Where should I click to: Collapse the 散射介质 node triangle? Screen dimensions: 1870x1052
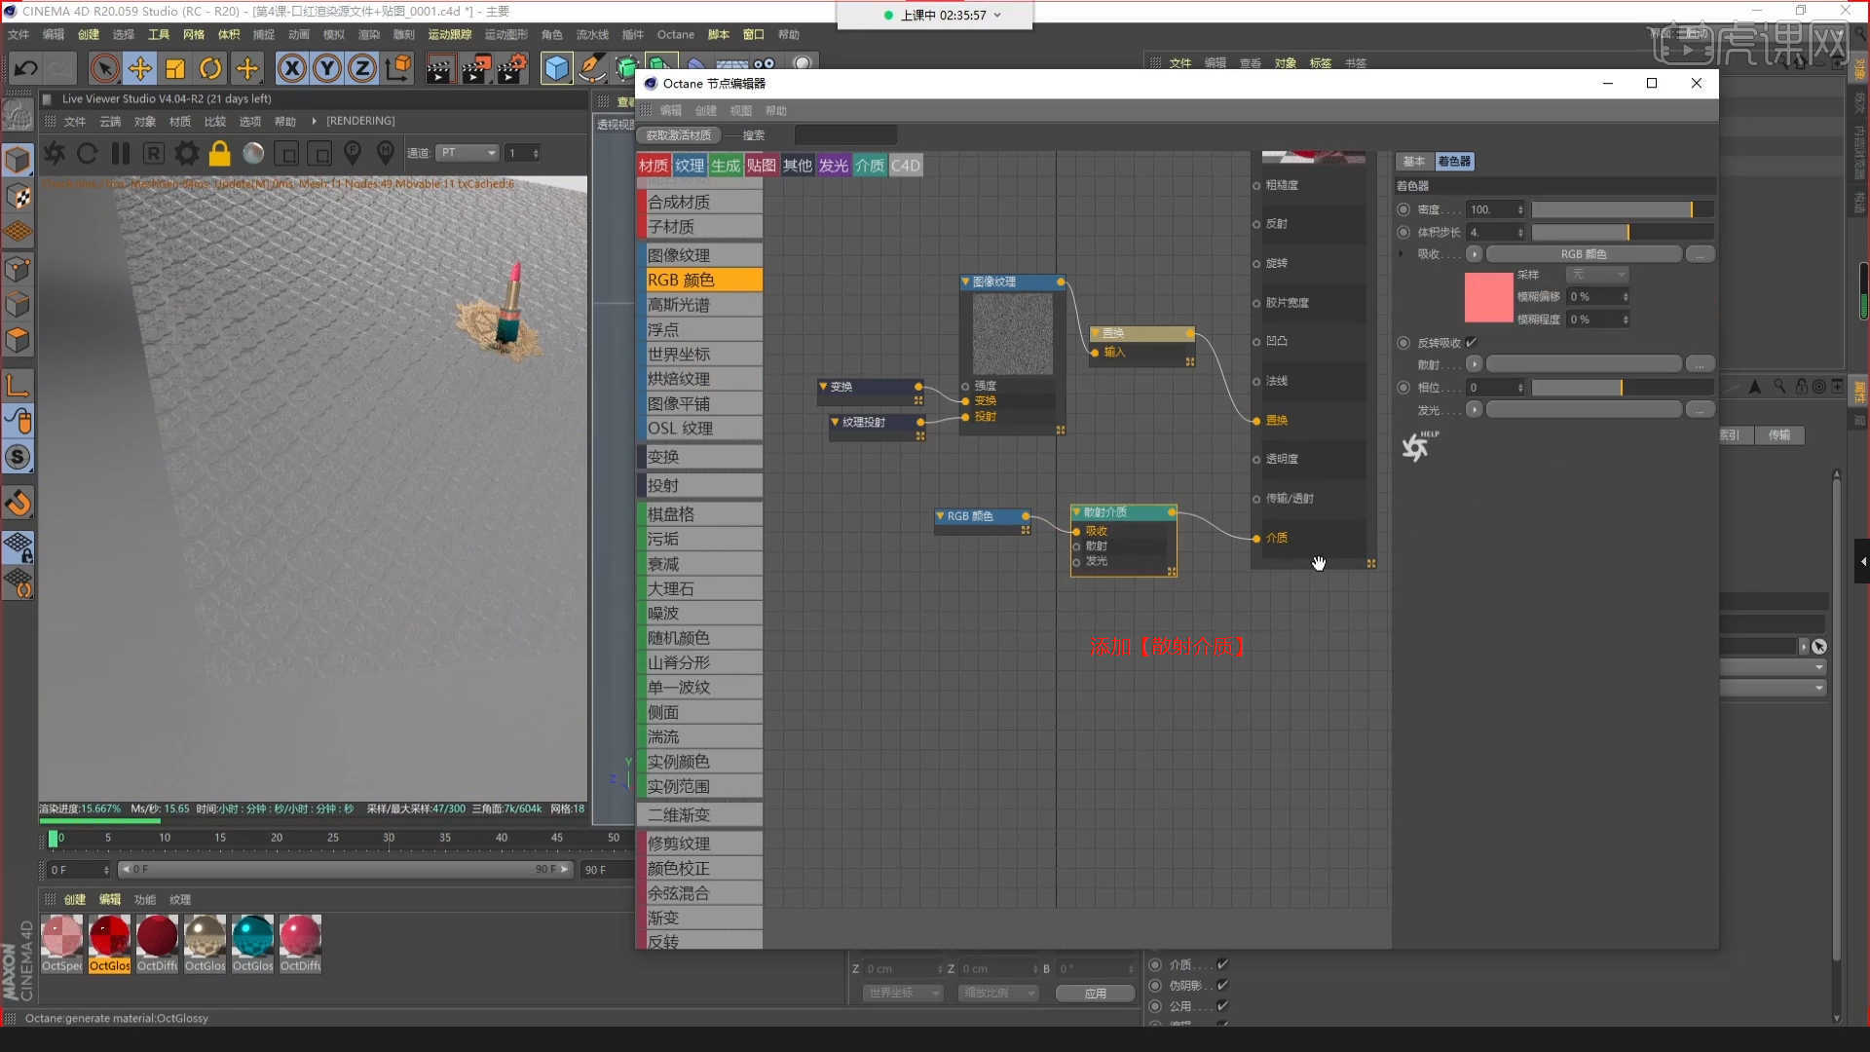[x=1076, y=512]
